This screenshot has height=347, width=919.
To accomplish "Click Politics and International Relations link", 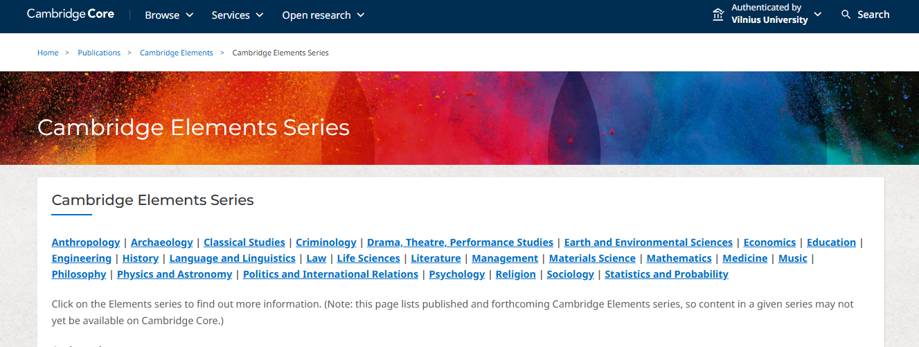I will 330,274.
